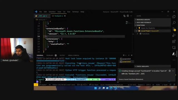Close the terminal panel
Image resolution: width=178 pixels, height=100 pixels.
(x=132, y=55)
